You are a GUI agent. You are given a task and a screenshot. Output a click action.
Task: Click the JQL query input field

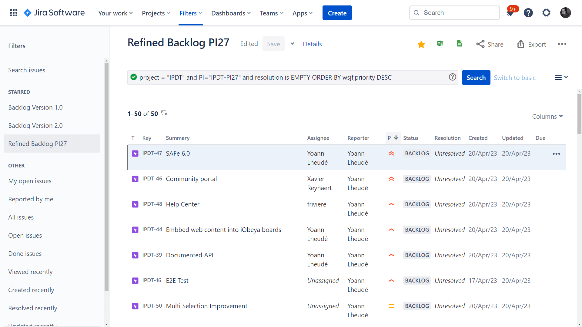(x=293, y=77)
